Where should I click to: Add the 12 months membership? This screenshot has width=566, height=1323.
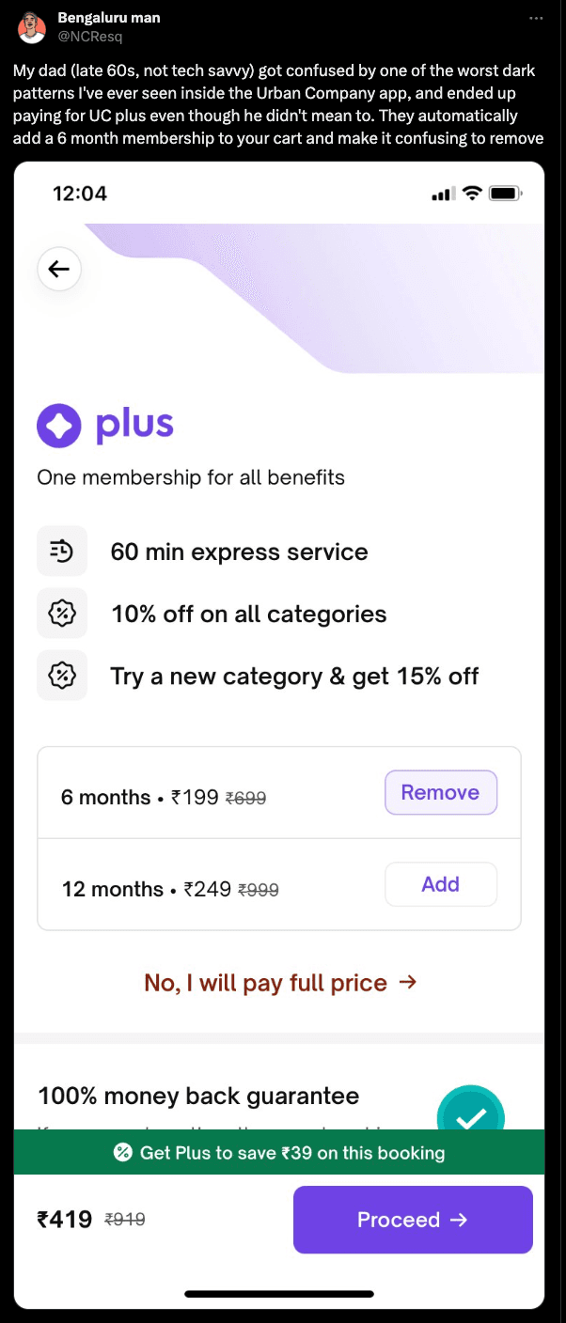point(440,884)
